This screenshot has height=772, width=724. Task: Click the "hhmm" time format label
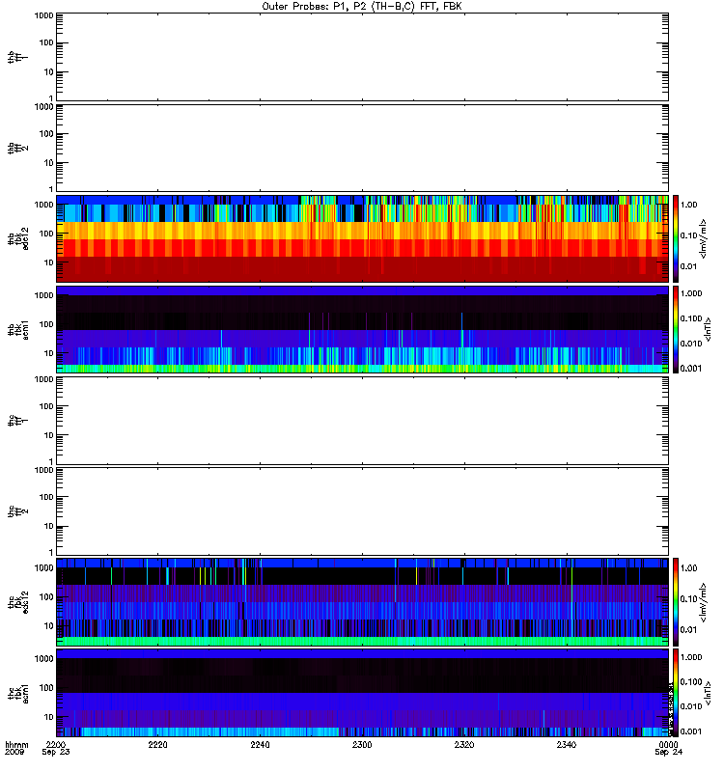pyautogui.click(x=16, y=745)
